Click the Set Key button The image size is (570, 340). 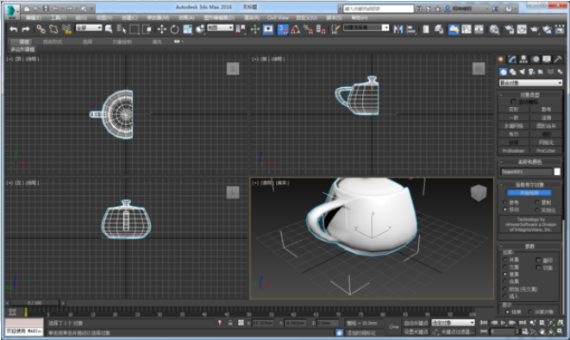click(x=416, y=331)
